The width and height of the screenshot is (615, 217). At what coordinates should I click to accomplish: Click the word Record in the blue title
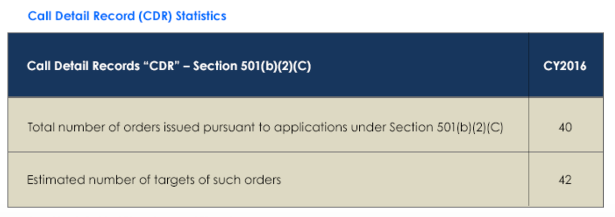(115, 16)
